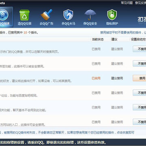Click 不禁用 for the 百度贴吧-like forum plugin
Viewport: 146px width, 146px height.
tap(140, 93)
